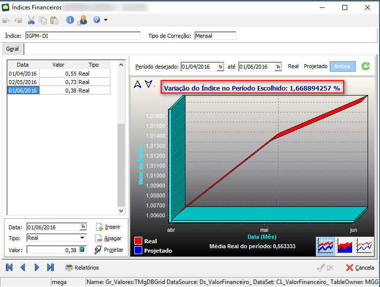This screenshot has width=380, height=287.
Task: Open the Tipo dropdown with Real
Action: point(57,238)
